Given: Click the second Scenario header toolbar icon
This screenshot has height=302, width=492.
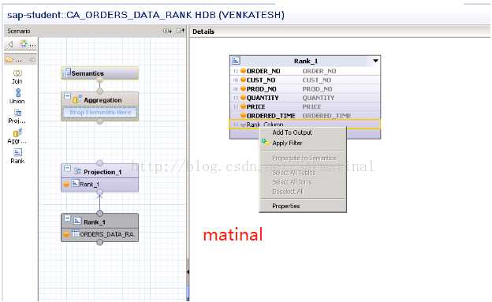Looking at the screenshot, I should coord(180,31).
